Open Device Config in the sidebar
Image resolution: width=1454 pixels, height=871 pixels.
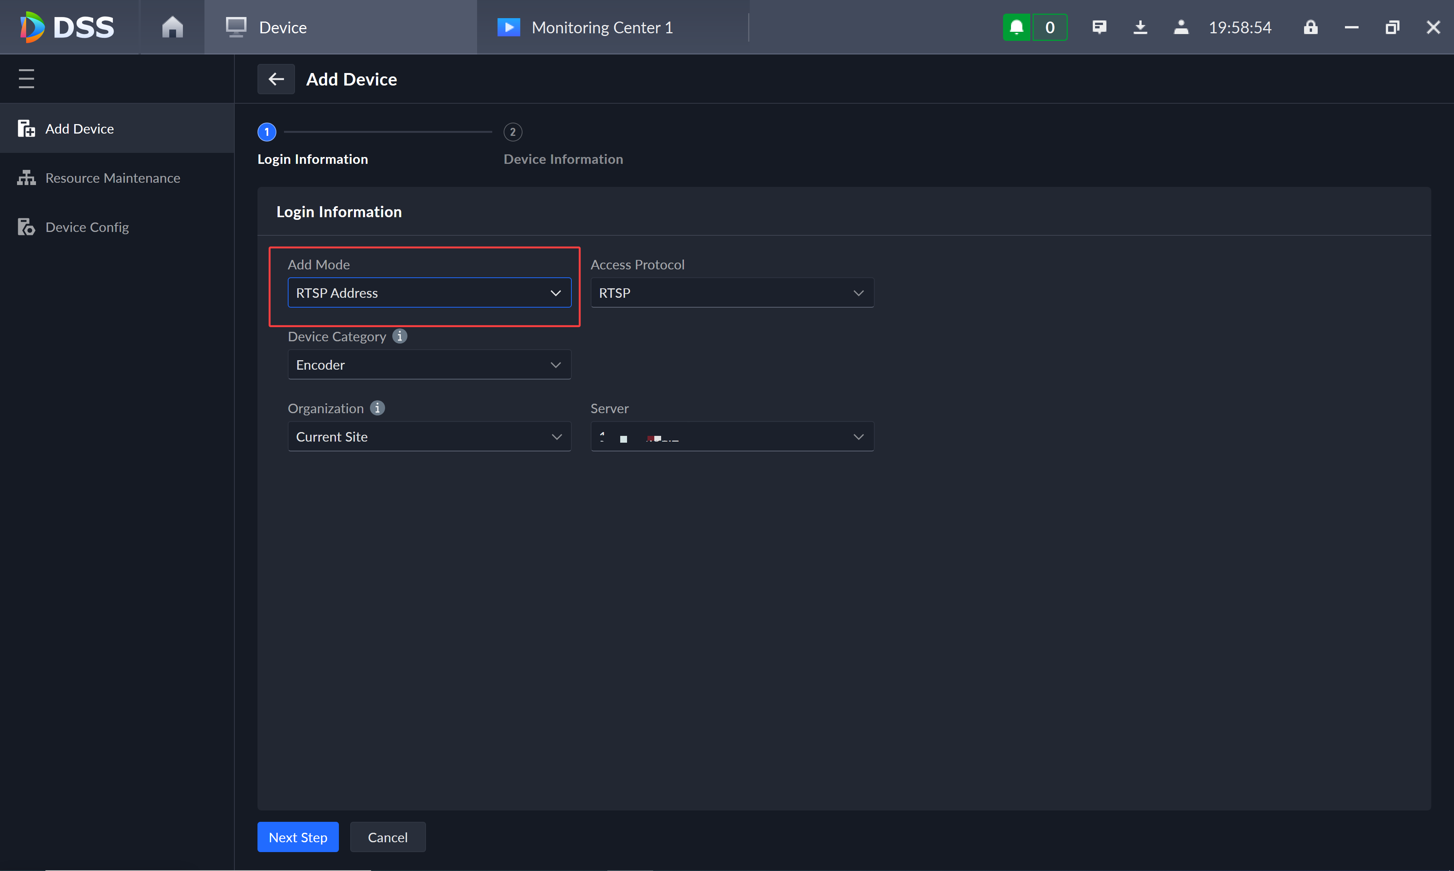click(x=117, y=227)
